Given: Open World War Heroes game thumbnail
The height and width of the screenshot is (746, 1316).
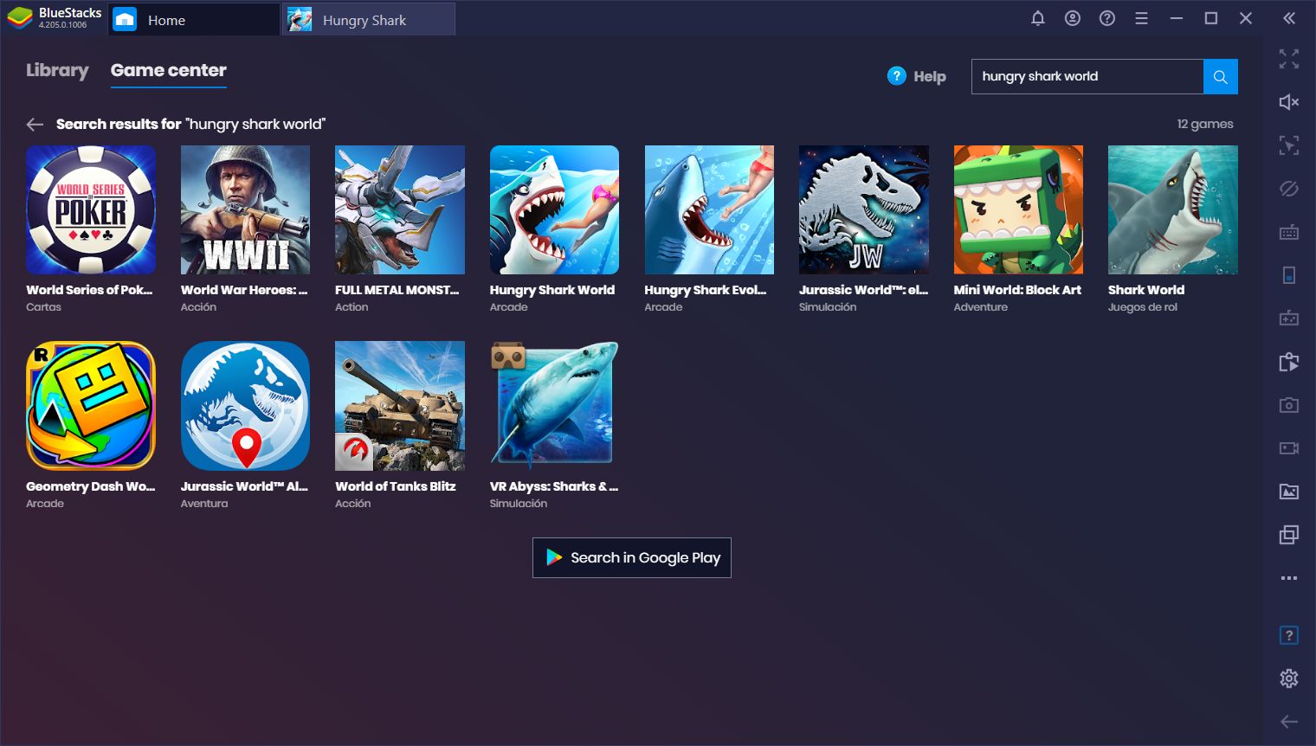Looking at the screenshot, I should click(x=245, y=209).
